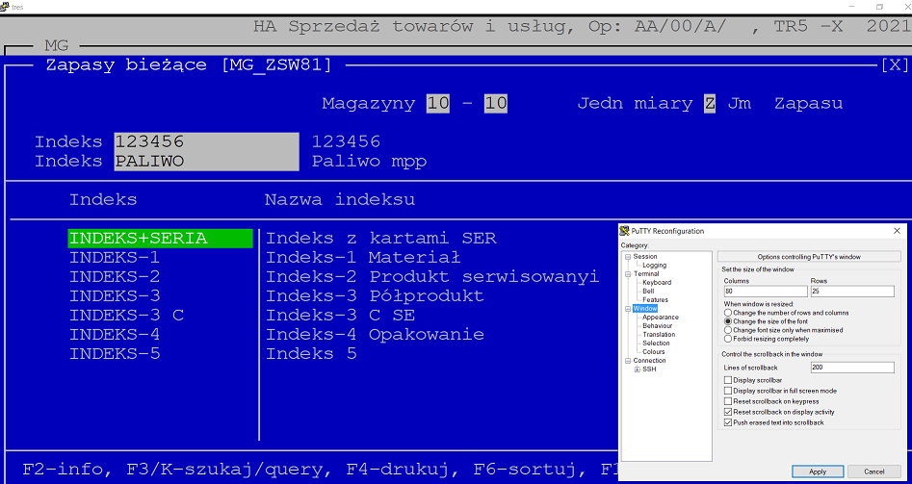This screenshot has height=484, width=912.
Task: Open the Logging category
Action: [654, 265]
